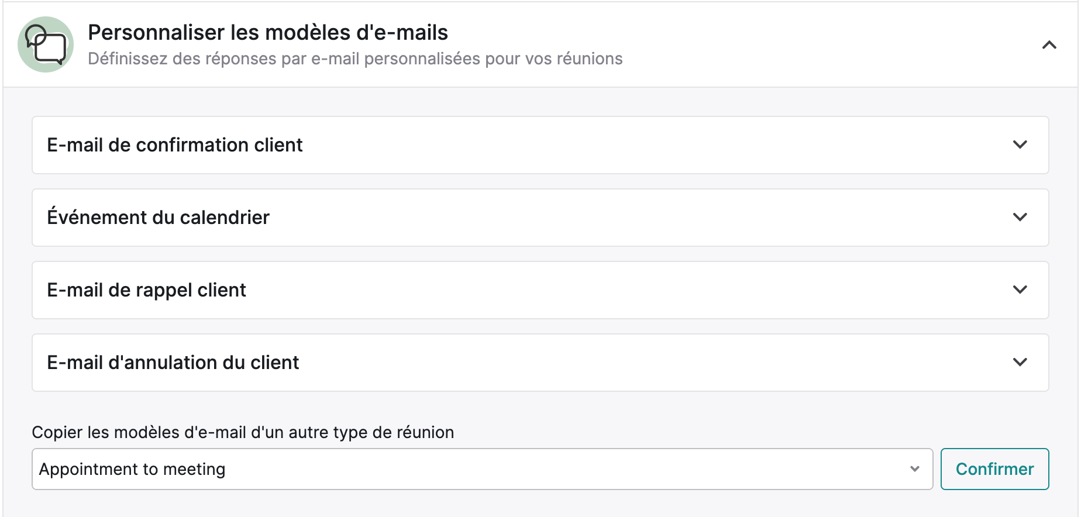The image size is (1081, 517).
Task: Click the chevron on E-mail de rappel client
Action: pos(1020,289)
